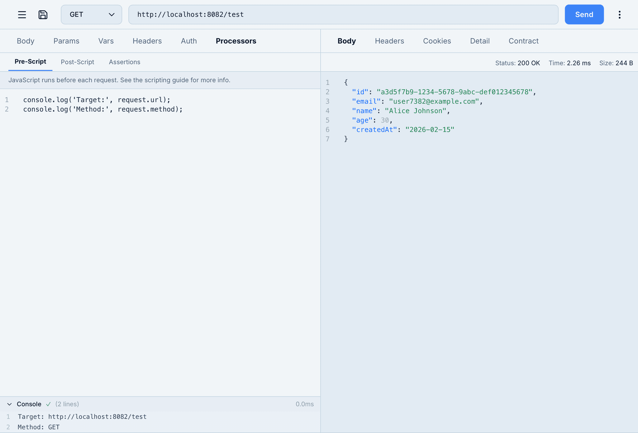Open the hamburger sidebar menu
This screenshot has width=638, height=433.
[x=22, y=15]
